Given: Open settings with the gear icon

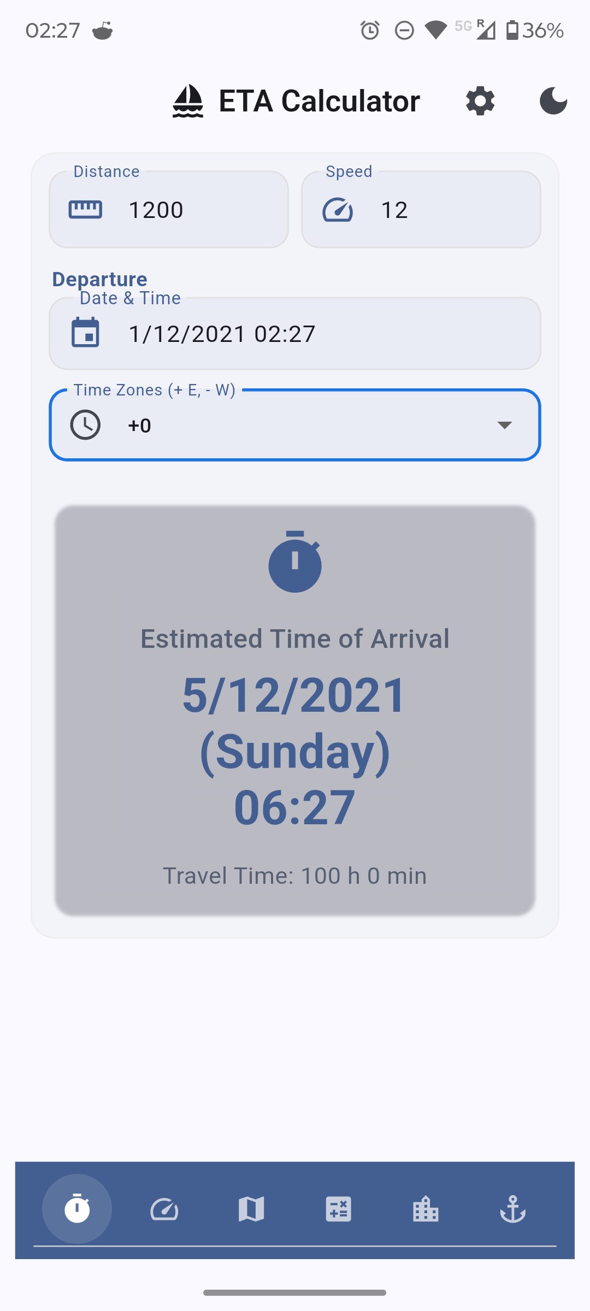Looking at the screenshot, I should click(x=480, y=101).
